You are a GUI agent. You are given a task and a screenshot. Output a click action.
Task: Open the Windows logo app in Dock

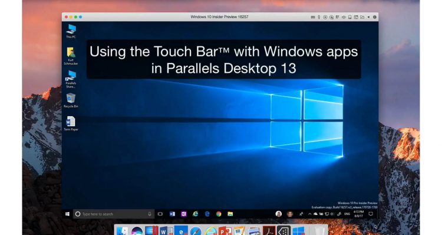click(x=299, y=231)
